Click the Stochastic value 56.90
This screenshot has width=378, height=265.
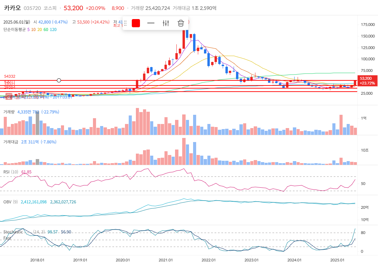coord(66,232)
